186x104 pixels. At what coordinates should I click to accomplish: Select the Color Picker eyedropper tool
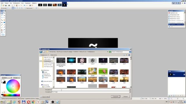[4, 27]
